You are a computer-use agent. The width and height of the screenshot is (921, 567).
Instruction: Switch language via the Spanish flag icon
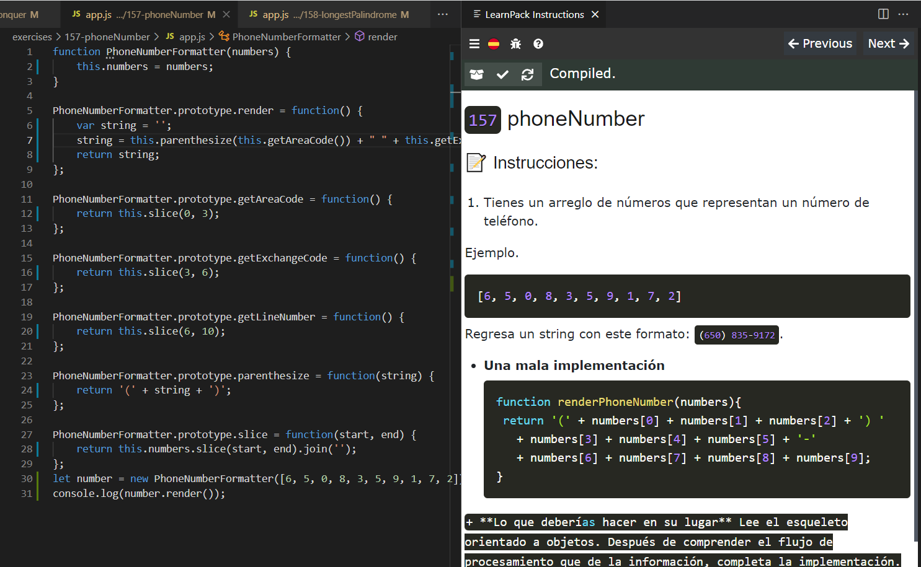coord(494,43)
